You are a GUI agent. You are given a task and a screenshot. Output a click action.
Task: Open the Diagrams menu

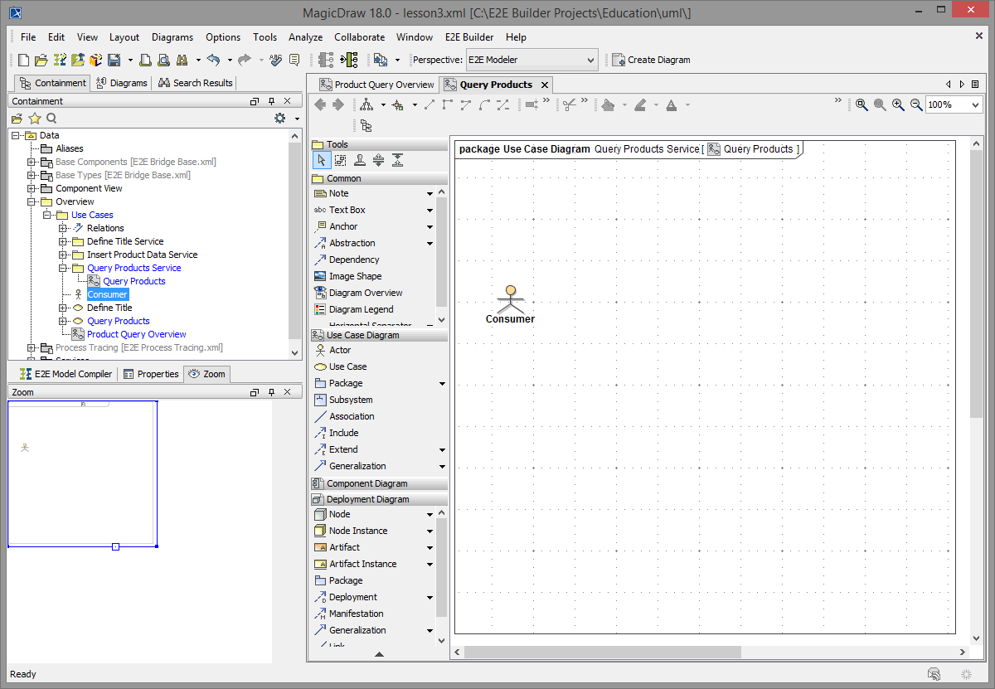coord(172,37)
